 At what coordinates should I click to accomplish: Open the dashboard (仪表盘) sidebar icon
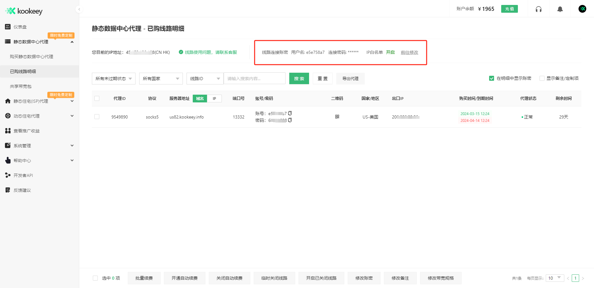[x=7, y=27]
